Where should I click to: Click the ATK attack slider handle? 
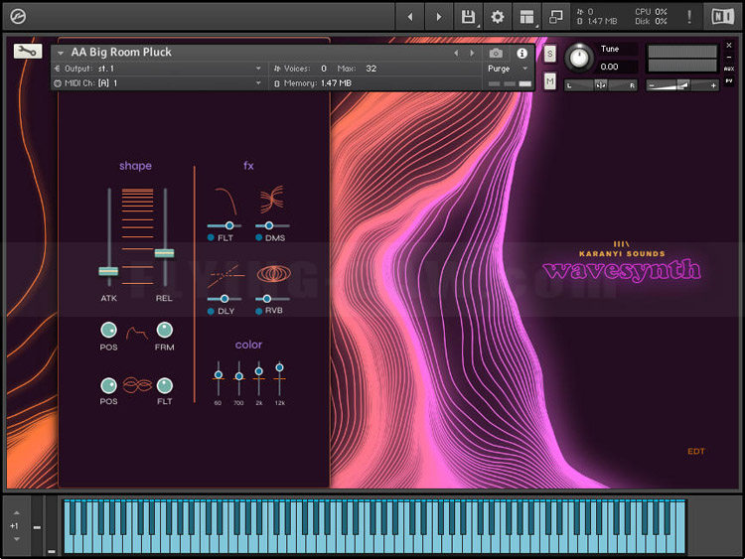point(108,270)
